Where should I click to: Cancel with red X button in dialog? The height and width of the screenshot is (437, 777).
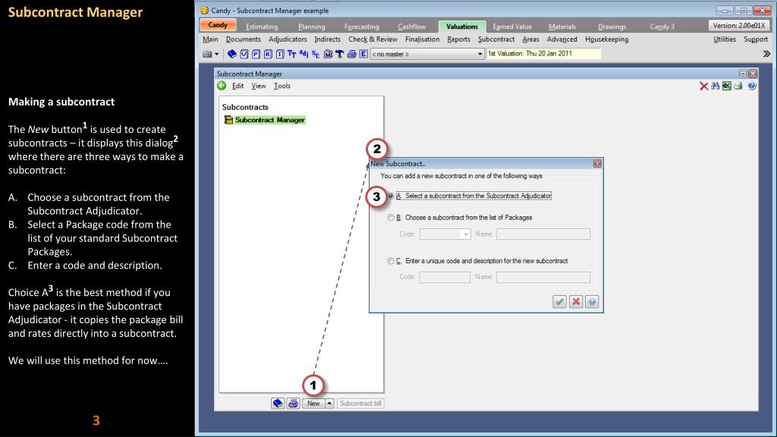[576, 302]
